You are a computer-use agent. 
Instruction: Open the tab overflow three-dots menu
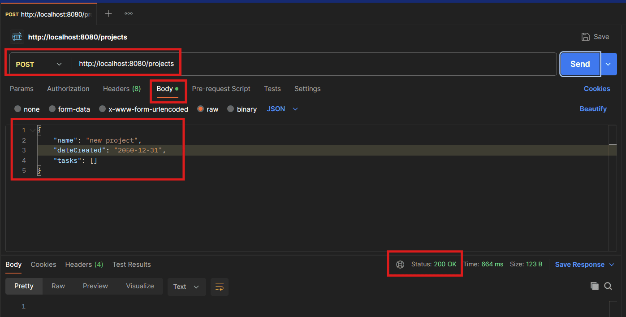[129, 13]
